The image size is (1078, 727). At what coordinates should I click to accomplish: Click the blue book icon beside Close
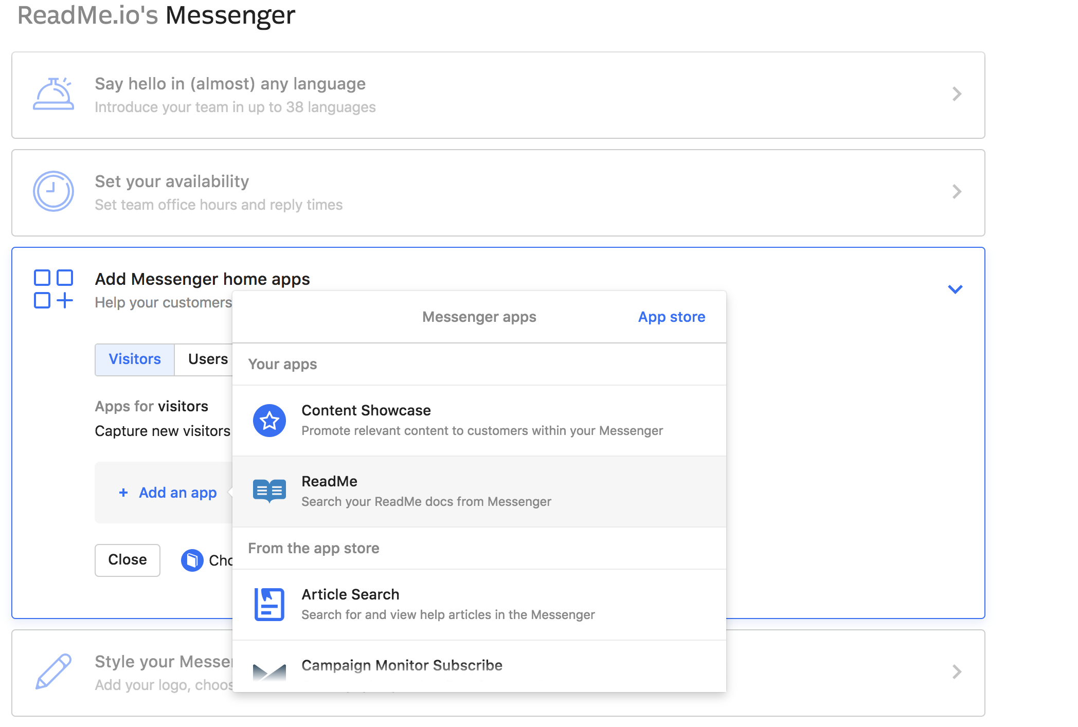click(192, 560)
